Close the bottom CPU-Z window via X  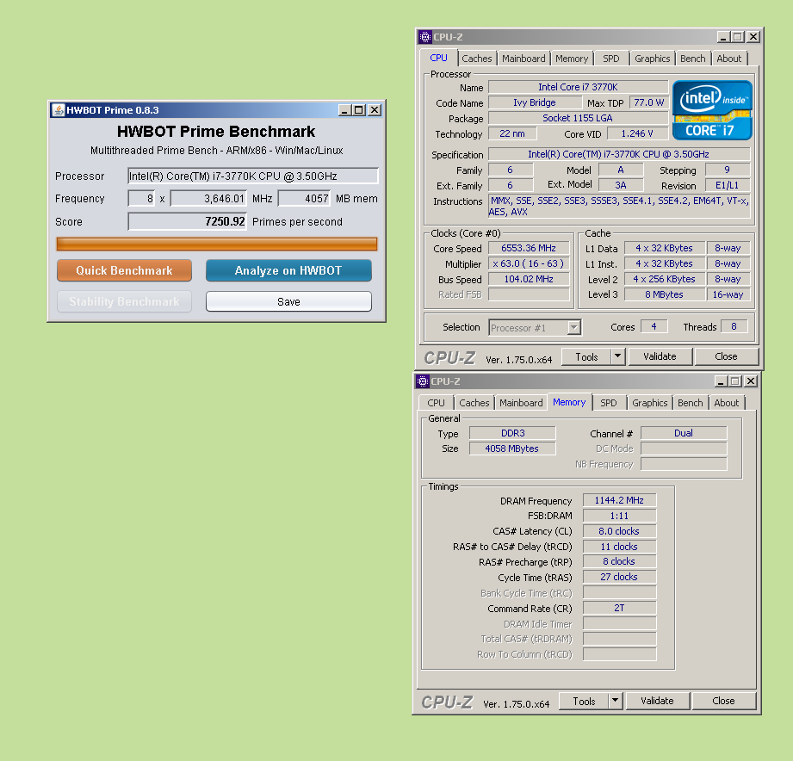(x=751, y=381)
